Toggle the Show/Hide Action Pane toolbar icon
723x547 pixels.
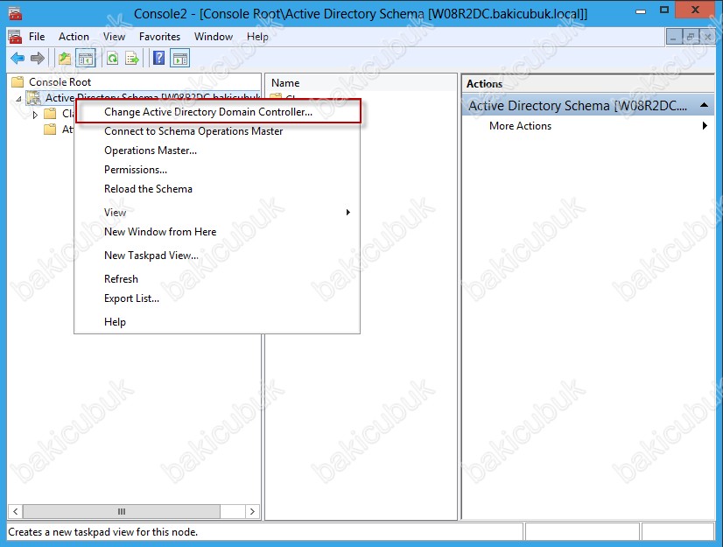coord(179,59)
